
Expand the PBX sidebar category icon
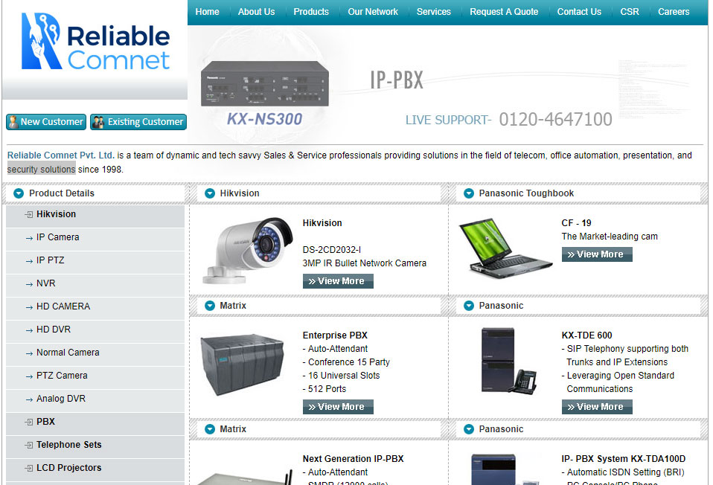[28, 422]
